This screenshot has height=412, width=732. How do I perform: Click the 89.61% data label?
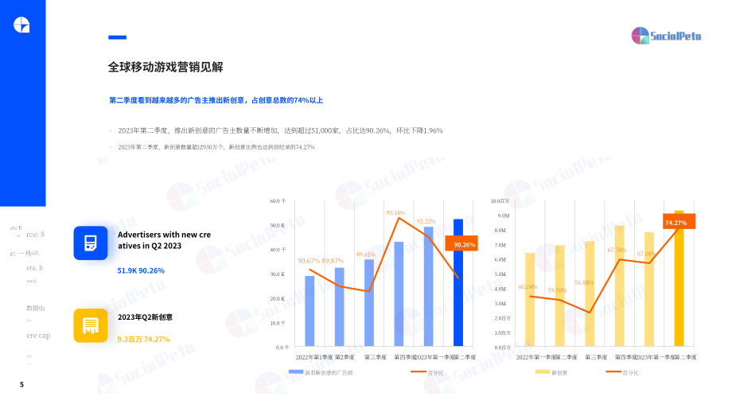click(x=365, y=255)
